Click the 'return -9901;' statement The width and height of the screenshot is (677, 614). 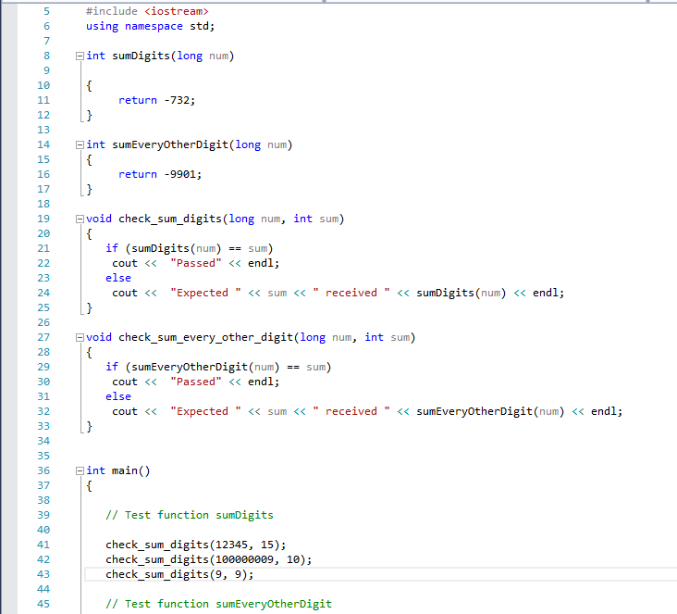click(x=160, y=174)
